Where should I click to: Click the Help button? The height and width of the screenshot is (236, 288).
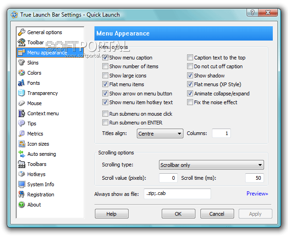point(112,214)
